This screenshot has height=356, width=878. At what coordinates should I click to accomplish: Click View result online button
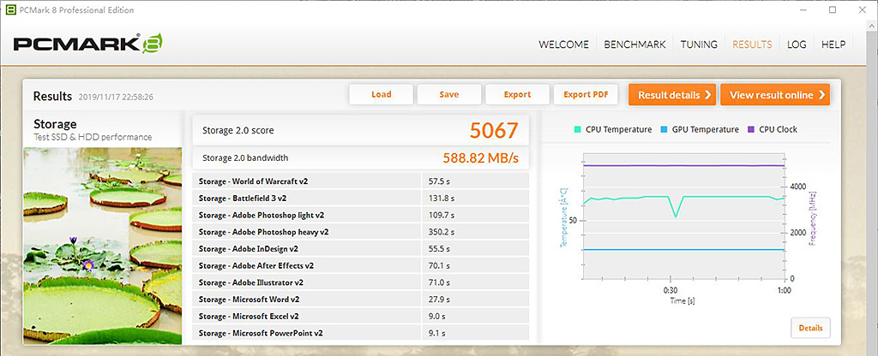[775, 95]
